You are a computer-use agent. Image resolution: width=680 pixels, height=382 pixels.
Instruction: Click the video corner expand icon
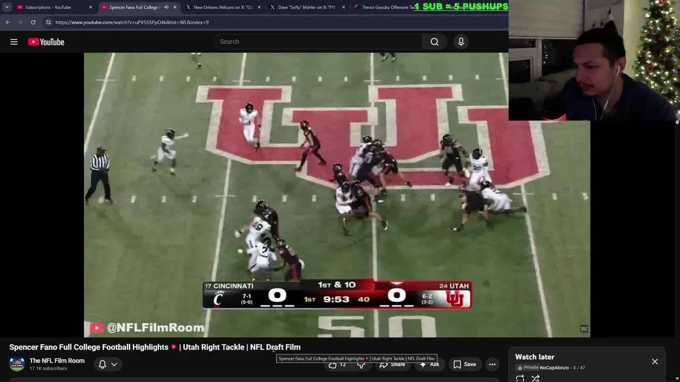pos(584,329)
